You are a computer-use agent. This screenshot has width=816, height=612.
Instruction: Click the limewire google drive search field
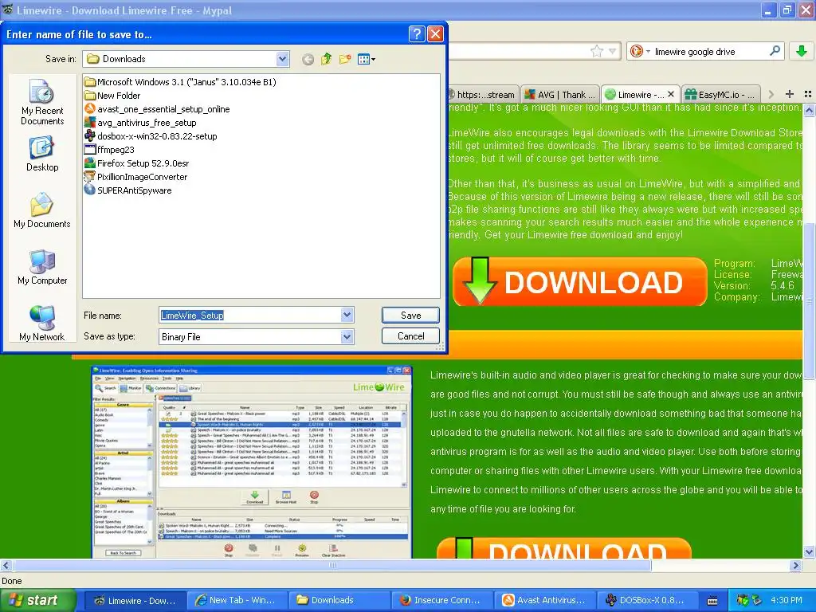(710, 52)
